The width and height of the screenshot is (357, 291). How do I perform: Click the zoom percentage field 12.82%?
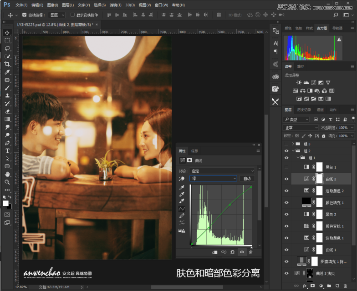pyautogui.click(x=21, y=287)
